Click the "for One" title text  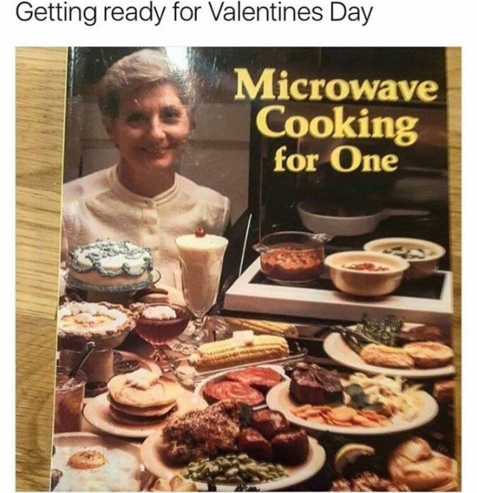click(335, 160)
